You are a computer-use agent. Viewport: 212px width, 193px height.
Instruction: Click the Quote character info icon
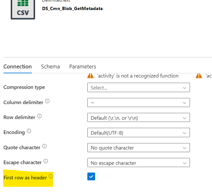tap(44, 147)
